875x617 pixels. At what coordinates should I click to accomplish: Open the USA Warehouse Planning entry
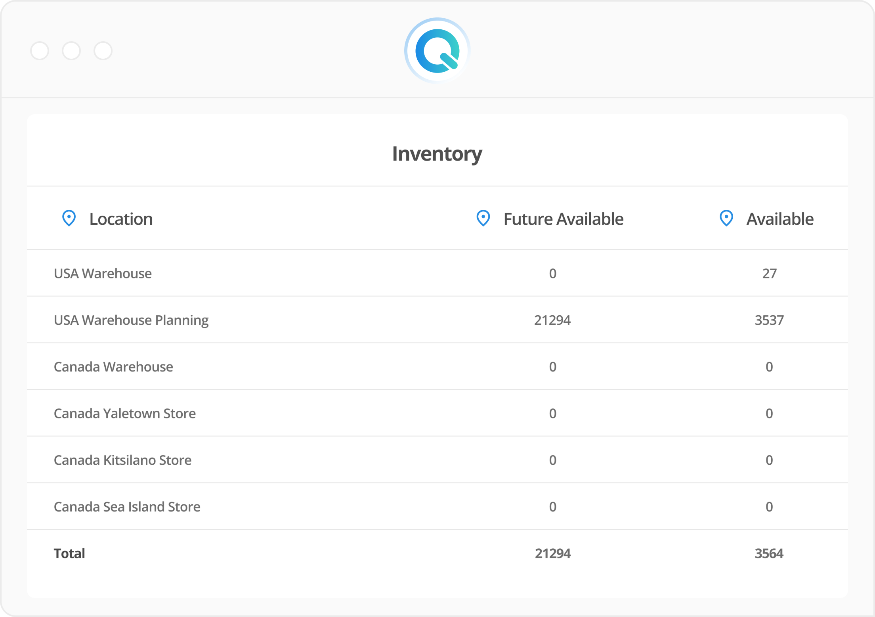(131, 320)
